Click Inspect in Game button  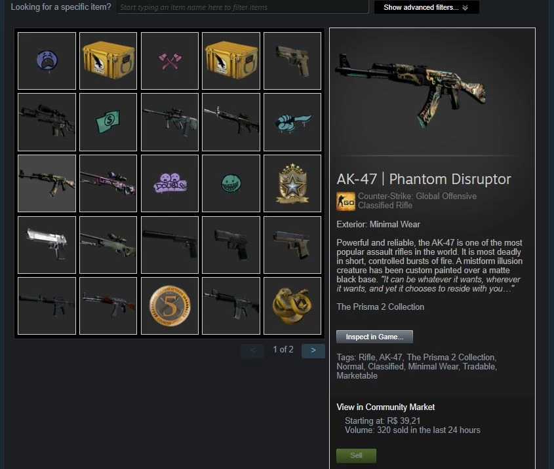click(374, 337)
